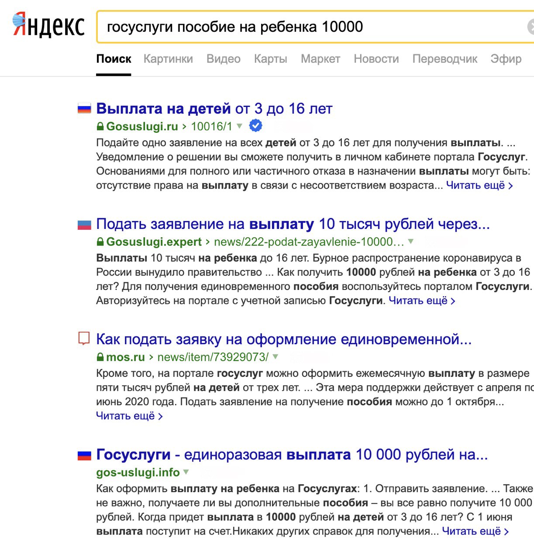The image size is (534, 559).
Task: Click the 10016/1 path link
Action: 212,127
